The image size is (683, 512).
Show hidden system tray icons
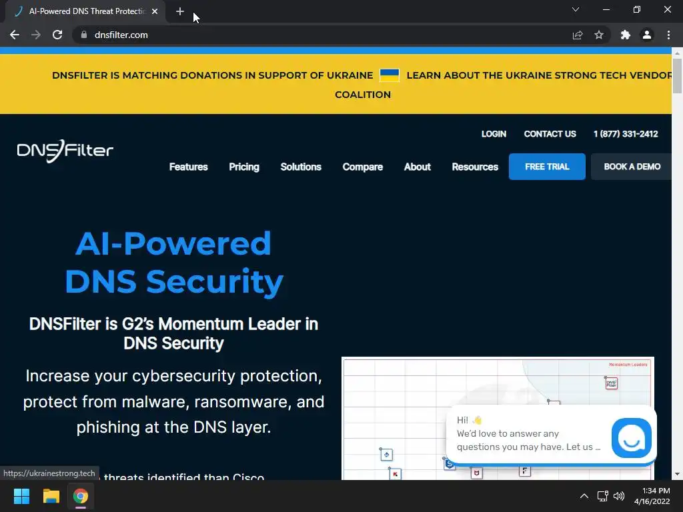pos(584,496)
